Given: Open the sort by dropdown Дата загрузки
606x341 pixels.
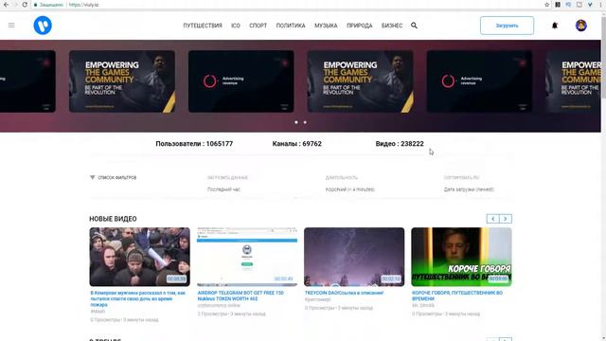Looking at the screenshot, I should pyautogui.click(x=469, y=189).
